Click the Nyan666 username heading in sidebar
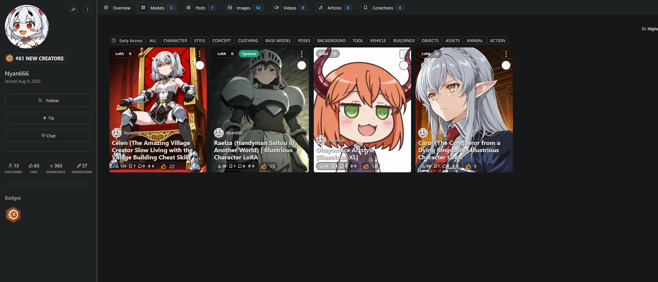This screenshot has width=658, height=282. click(x=17, y=74)
